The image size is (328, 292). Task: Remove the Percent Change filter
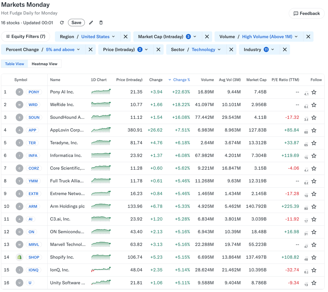(x=90, y=49)
